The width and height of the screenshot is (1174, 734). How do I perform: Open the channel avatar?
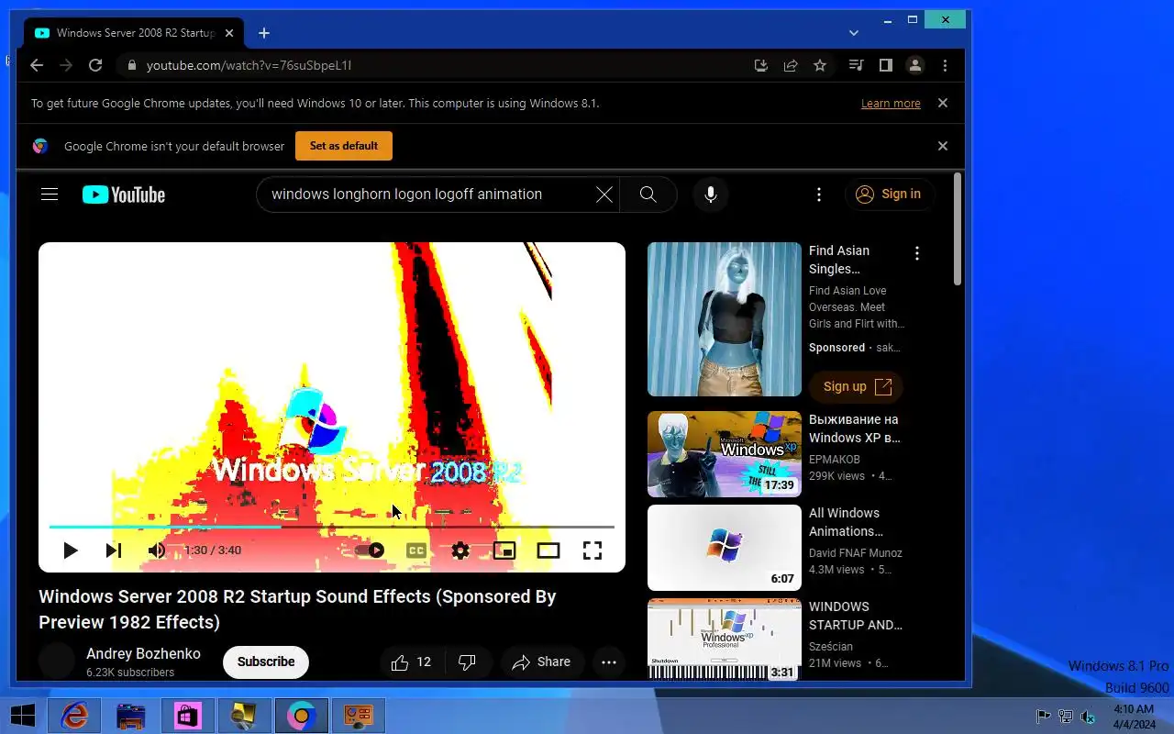pos(57,662)
